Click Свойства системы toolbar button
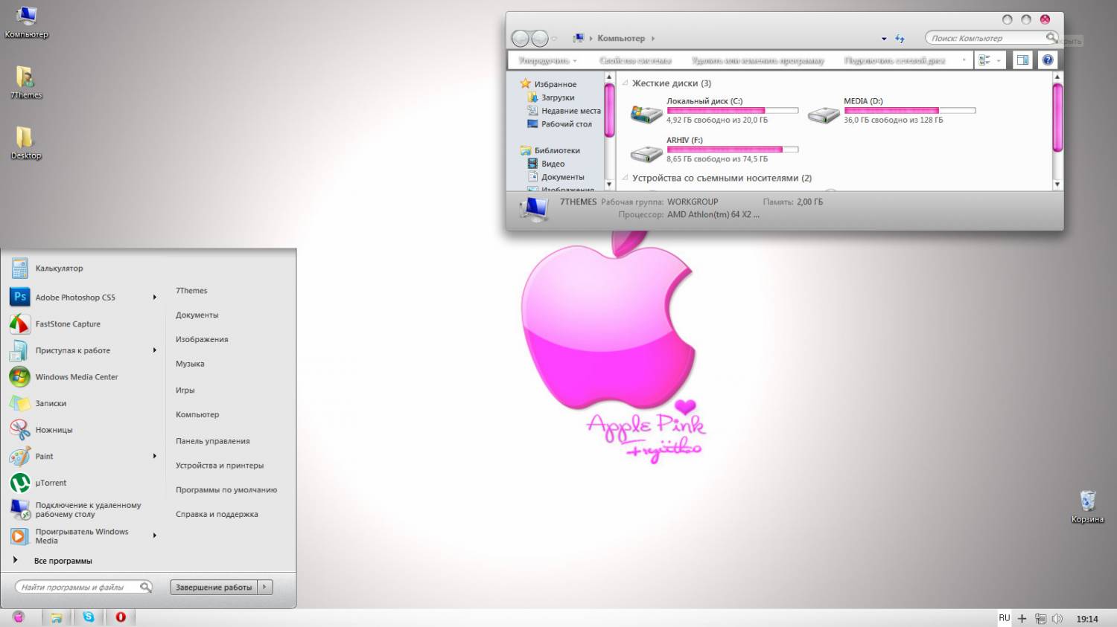1117x627 pixels. pos(635,60)
